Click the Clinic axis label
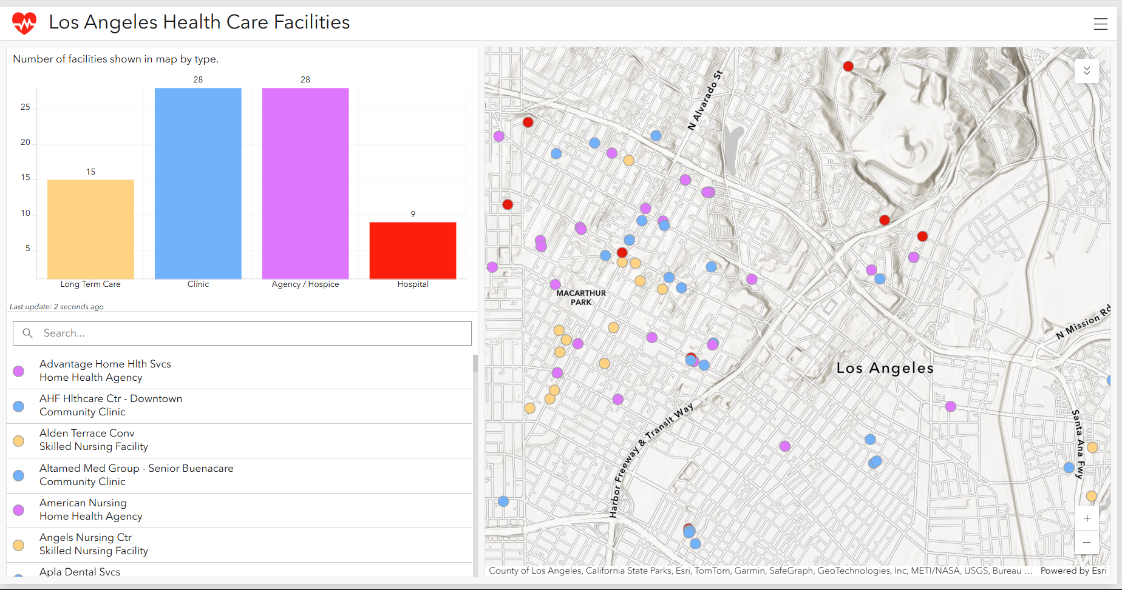Image resolution: width=1122 pixels, height=590 pixels. [198, 284]
